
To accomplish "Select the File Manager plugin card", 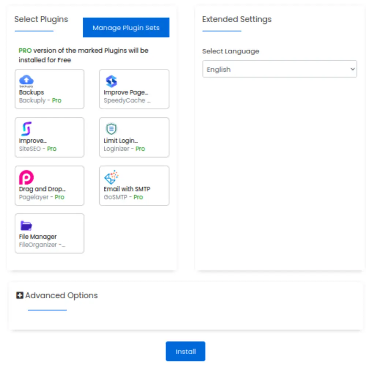I will (49, 233).
